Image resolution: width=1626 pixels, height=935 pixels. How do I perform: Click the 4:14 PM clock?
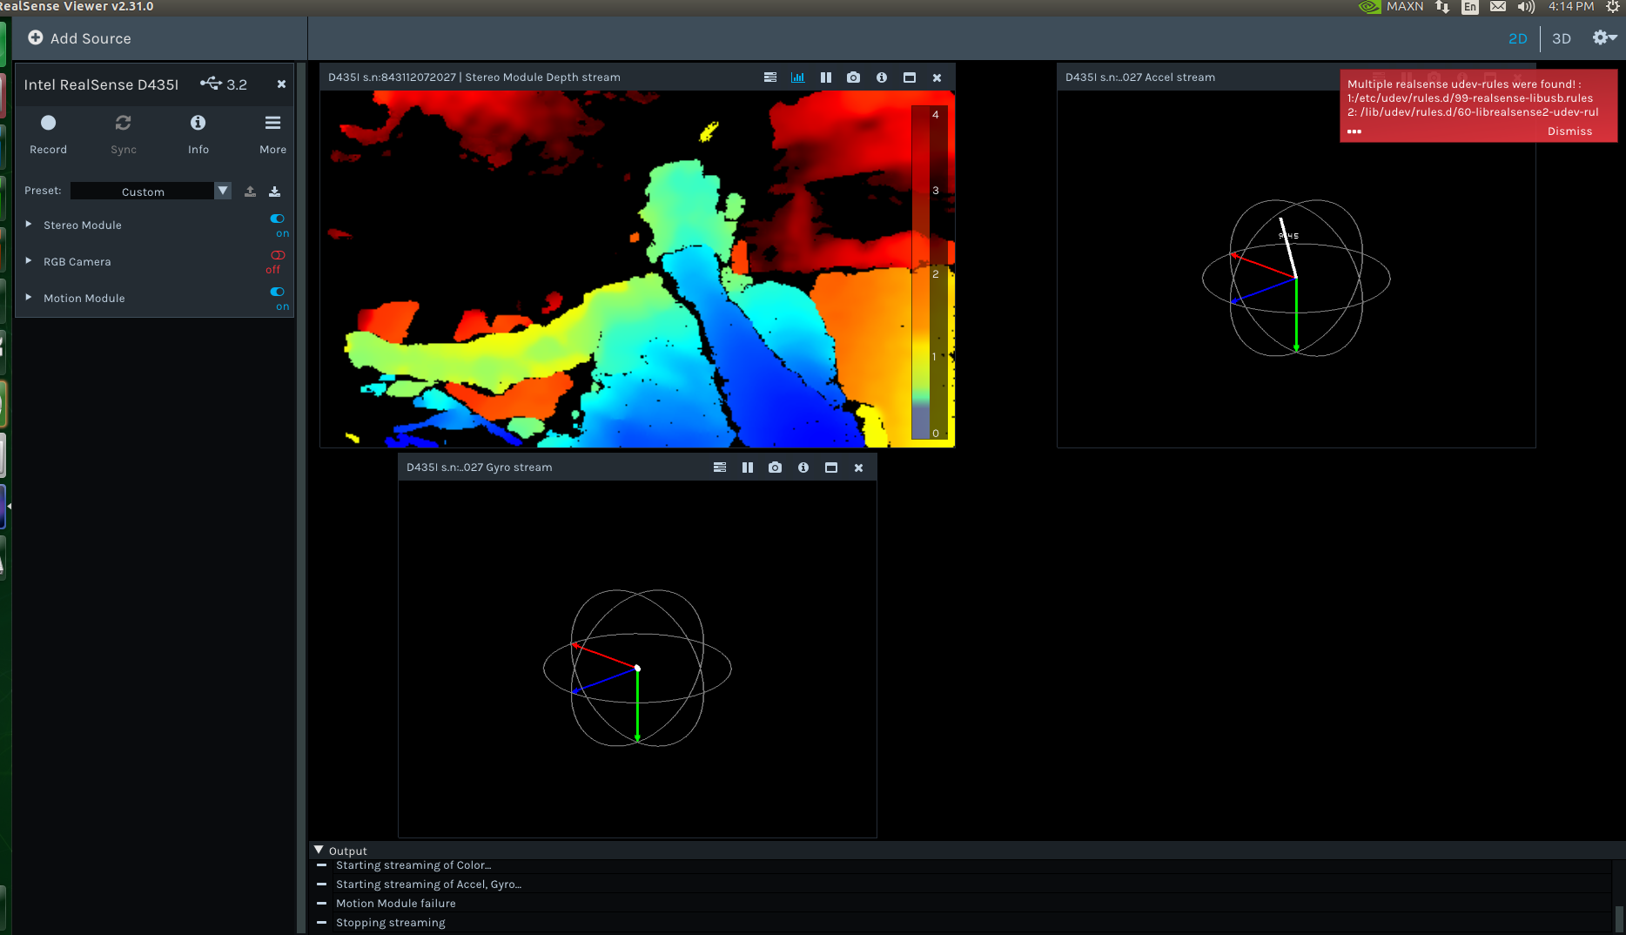point(1571,7)
